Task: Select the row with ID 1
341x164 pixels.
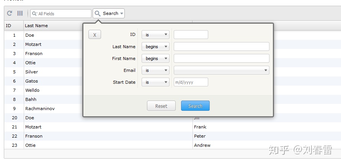Action: (44, 35)
